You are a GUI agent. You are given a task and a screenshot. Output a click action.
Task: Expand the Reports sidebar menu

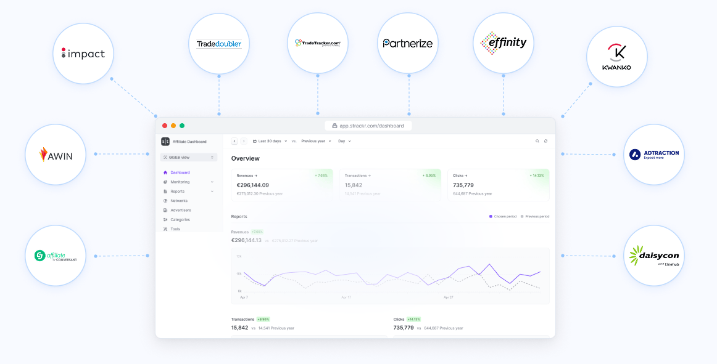pyautogui.click(x=188, y=192)
